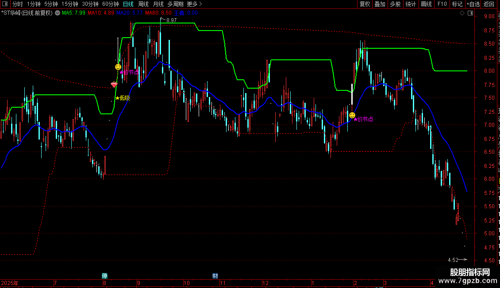
Task: Open the 画线 drawing tools
Action: click(427, 4)
